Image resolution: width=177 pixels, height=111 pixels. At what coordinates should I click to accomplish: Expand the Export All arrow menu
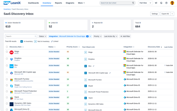[172, 14]
